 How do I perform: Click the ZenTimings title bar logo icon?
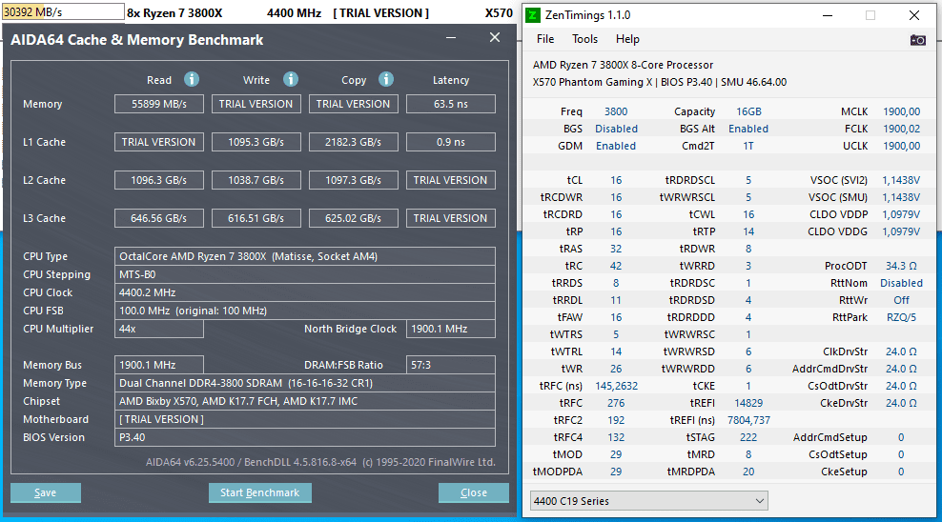[533, 15]
